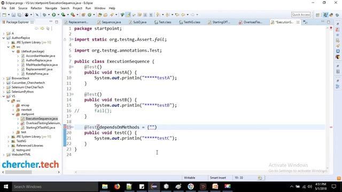The height and width of the screenshot is (192, 342).
Task: Toggle code folding at line 8
Action: (73, 67)
